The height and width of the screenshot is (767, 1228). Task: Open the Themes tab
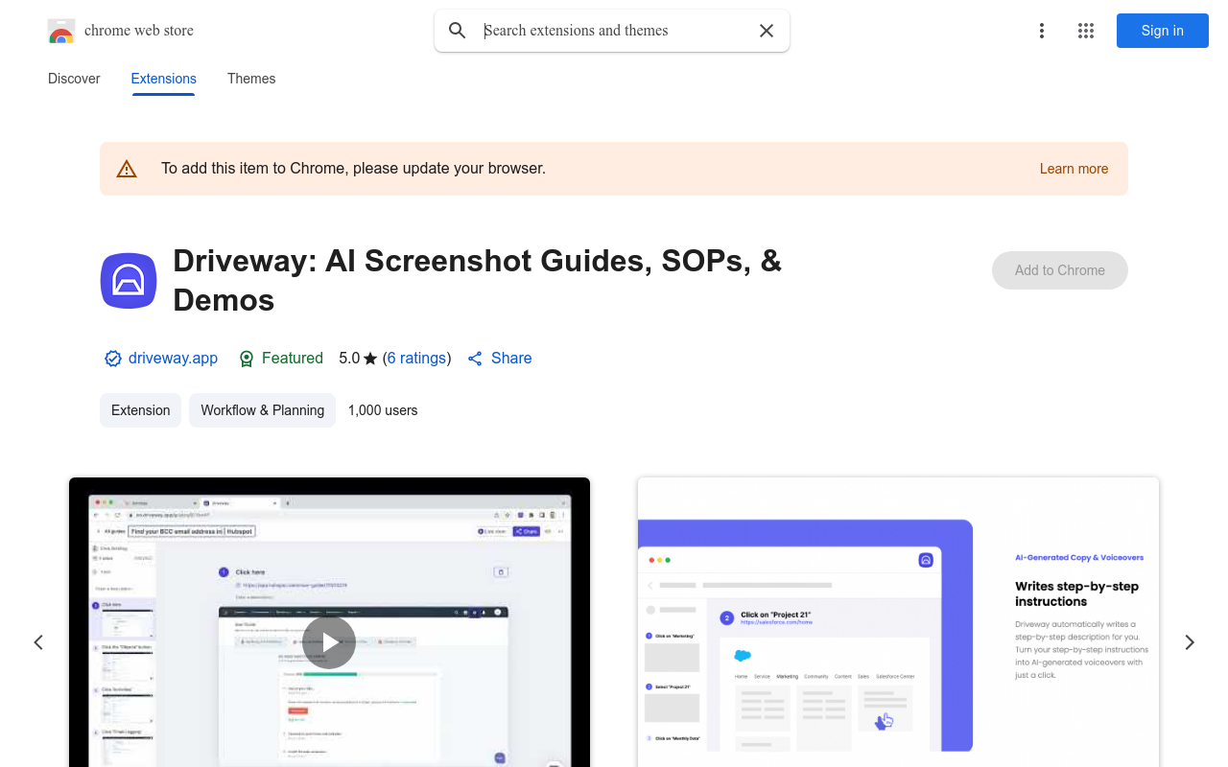click(251, 79)
